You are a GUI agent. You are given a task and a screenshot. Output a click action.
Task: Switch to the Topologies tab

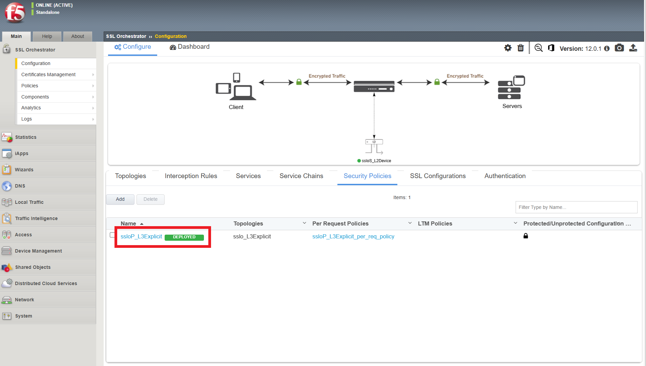(130, 176)
